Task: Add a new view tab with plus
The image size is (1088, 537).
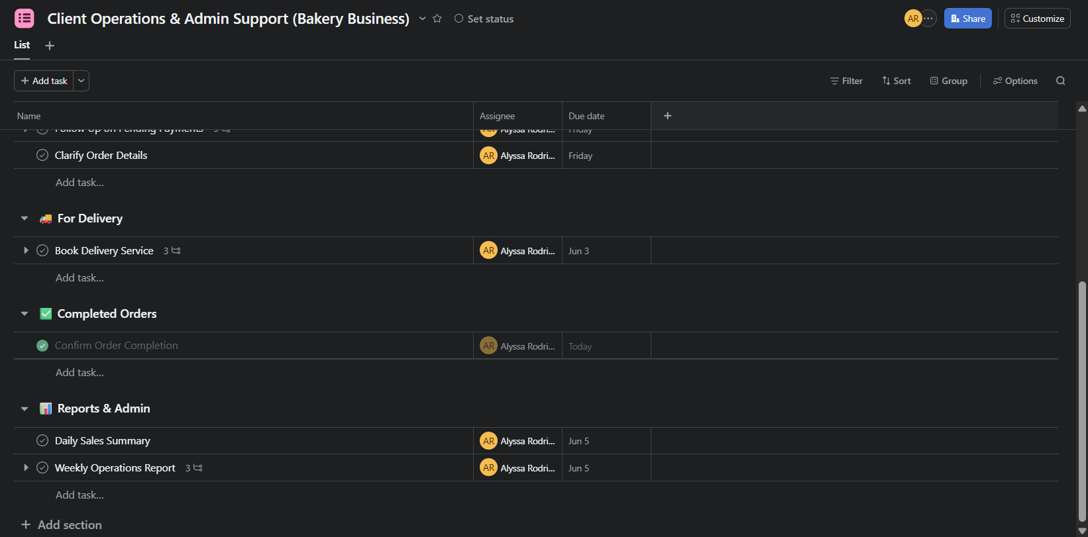Action: [x=50, y=46]
